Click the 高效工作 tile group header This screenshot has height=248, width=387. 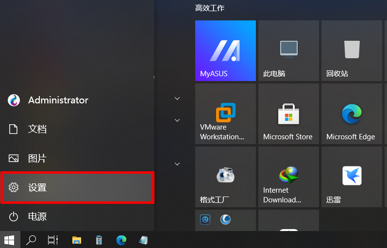pyautogui.click(x=210, y=8)
